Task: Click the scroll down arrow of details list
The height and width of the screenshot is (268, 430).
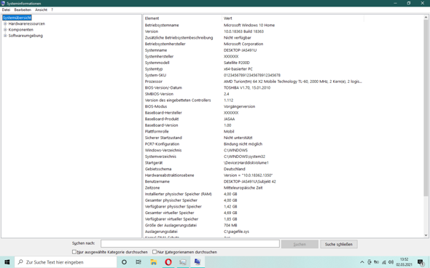Action: pos(426,235)
